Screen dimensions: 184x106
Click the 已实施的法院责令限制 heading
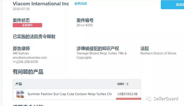(x=34, y=37)
